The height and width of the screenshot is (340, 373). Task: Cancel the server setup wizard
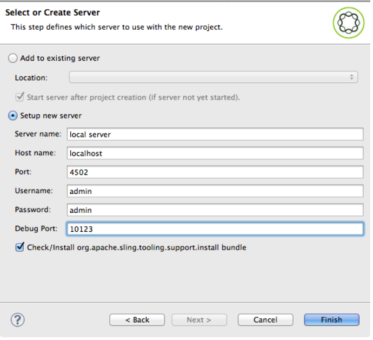[x=265, y=320]
